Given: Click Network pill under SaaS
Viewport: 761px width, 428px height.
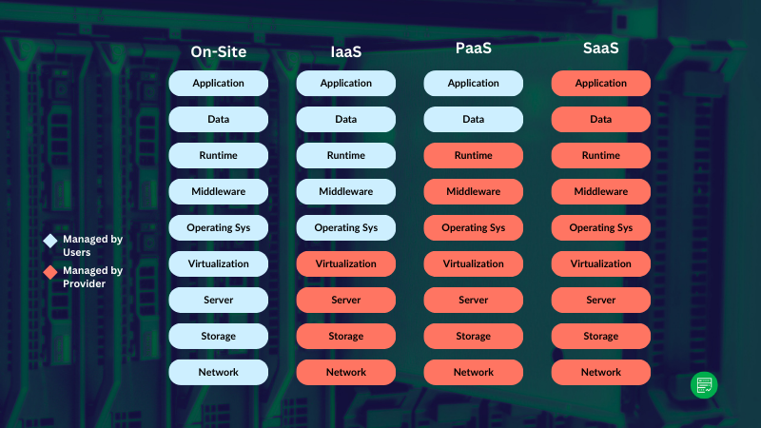Looking at the screenshot, I should 601,372.
